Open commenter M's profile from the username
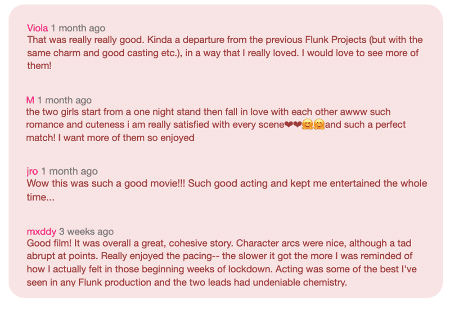This screenshot has height=310, width=450. pyautogui.click(x=30, y=100)
